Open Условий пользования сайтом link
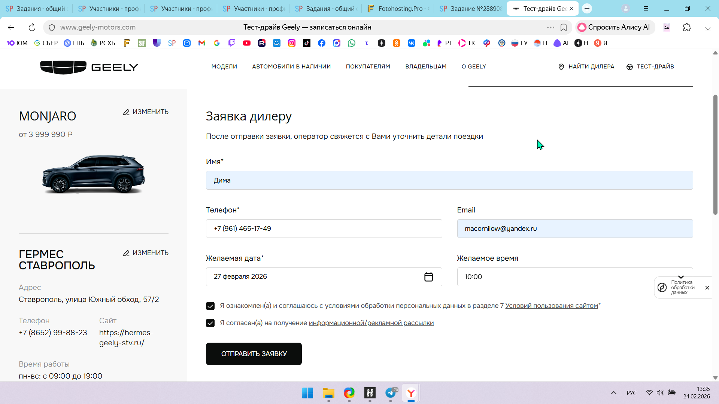Image resolution: width=719 pixels, height=404 pixels. [551, 306]
